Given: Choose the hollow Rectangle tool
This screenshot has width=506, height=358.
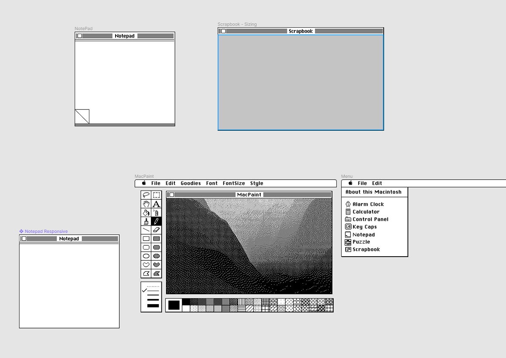Looking at the screenshot, I should [x=146, y=239].
